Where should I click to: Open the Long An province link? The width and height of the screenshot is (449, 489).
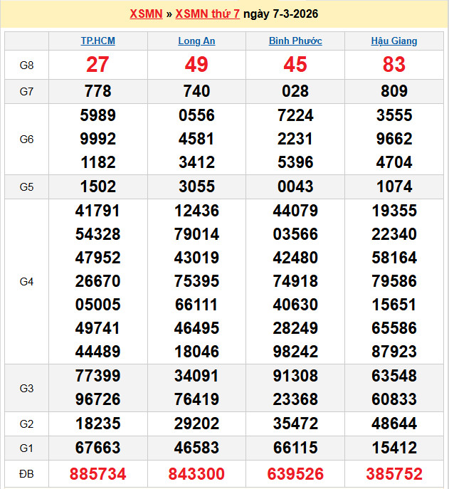[x=196, y=41]
